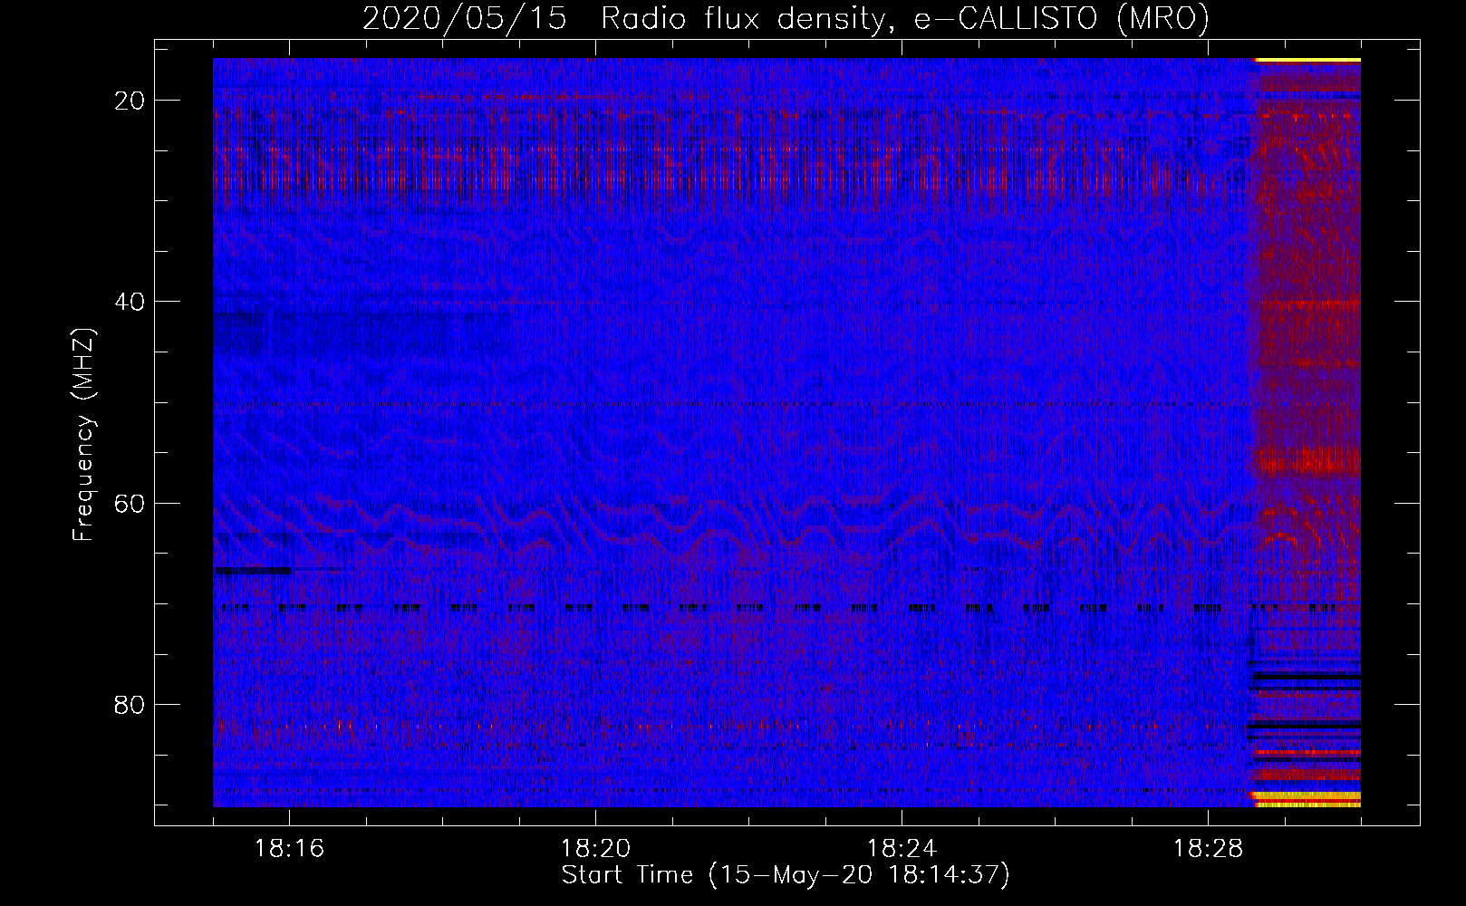The width and height of the screenshot is (1466, 906).
Task: Click the '18:16' time tick label
Action: tap(289, 849)
